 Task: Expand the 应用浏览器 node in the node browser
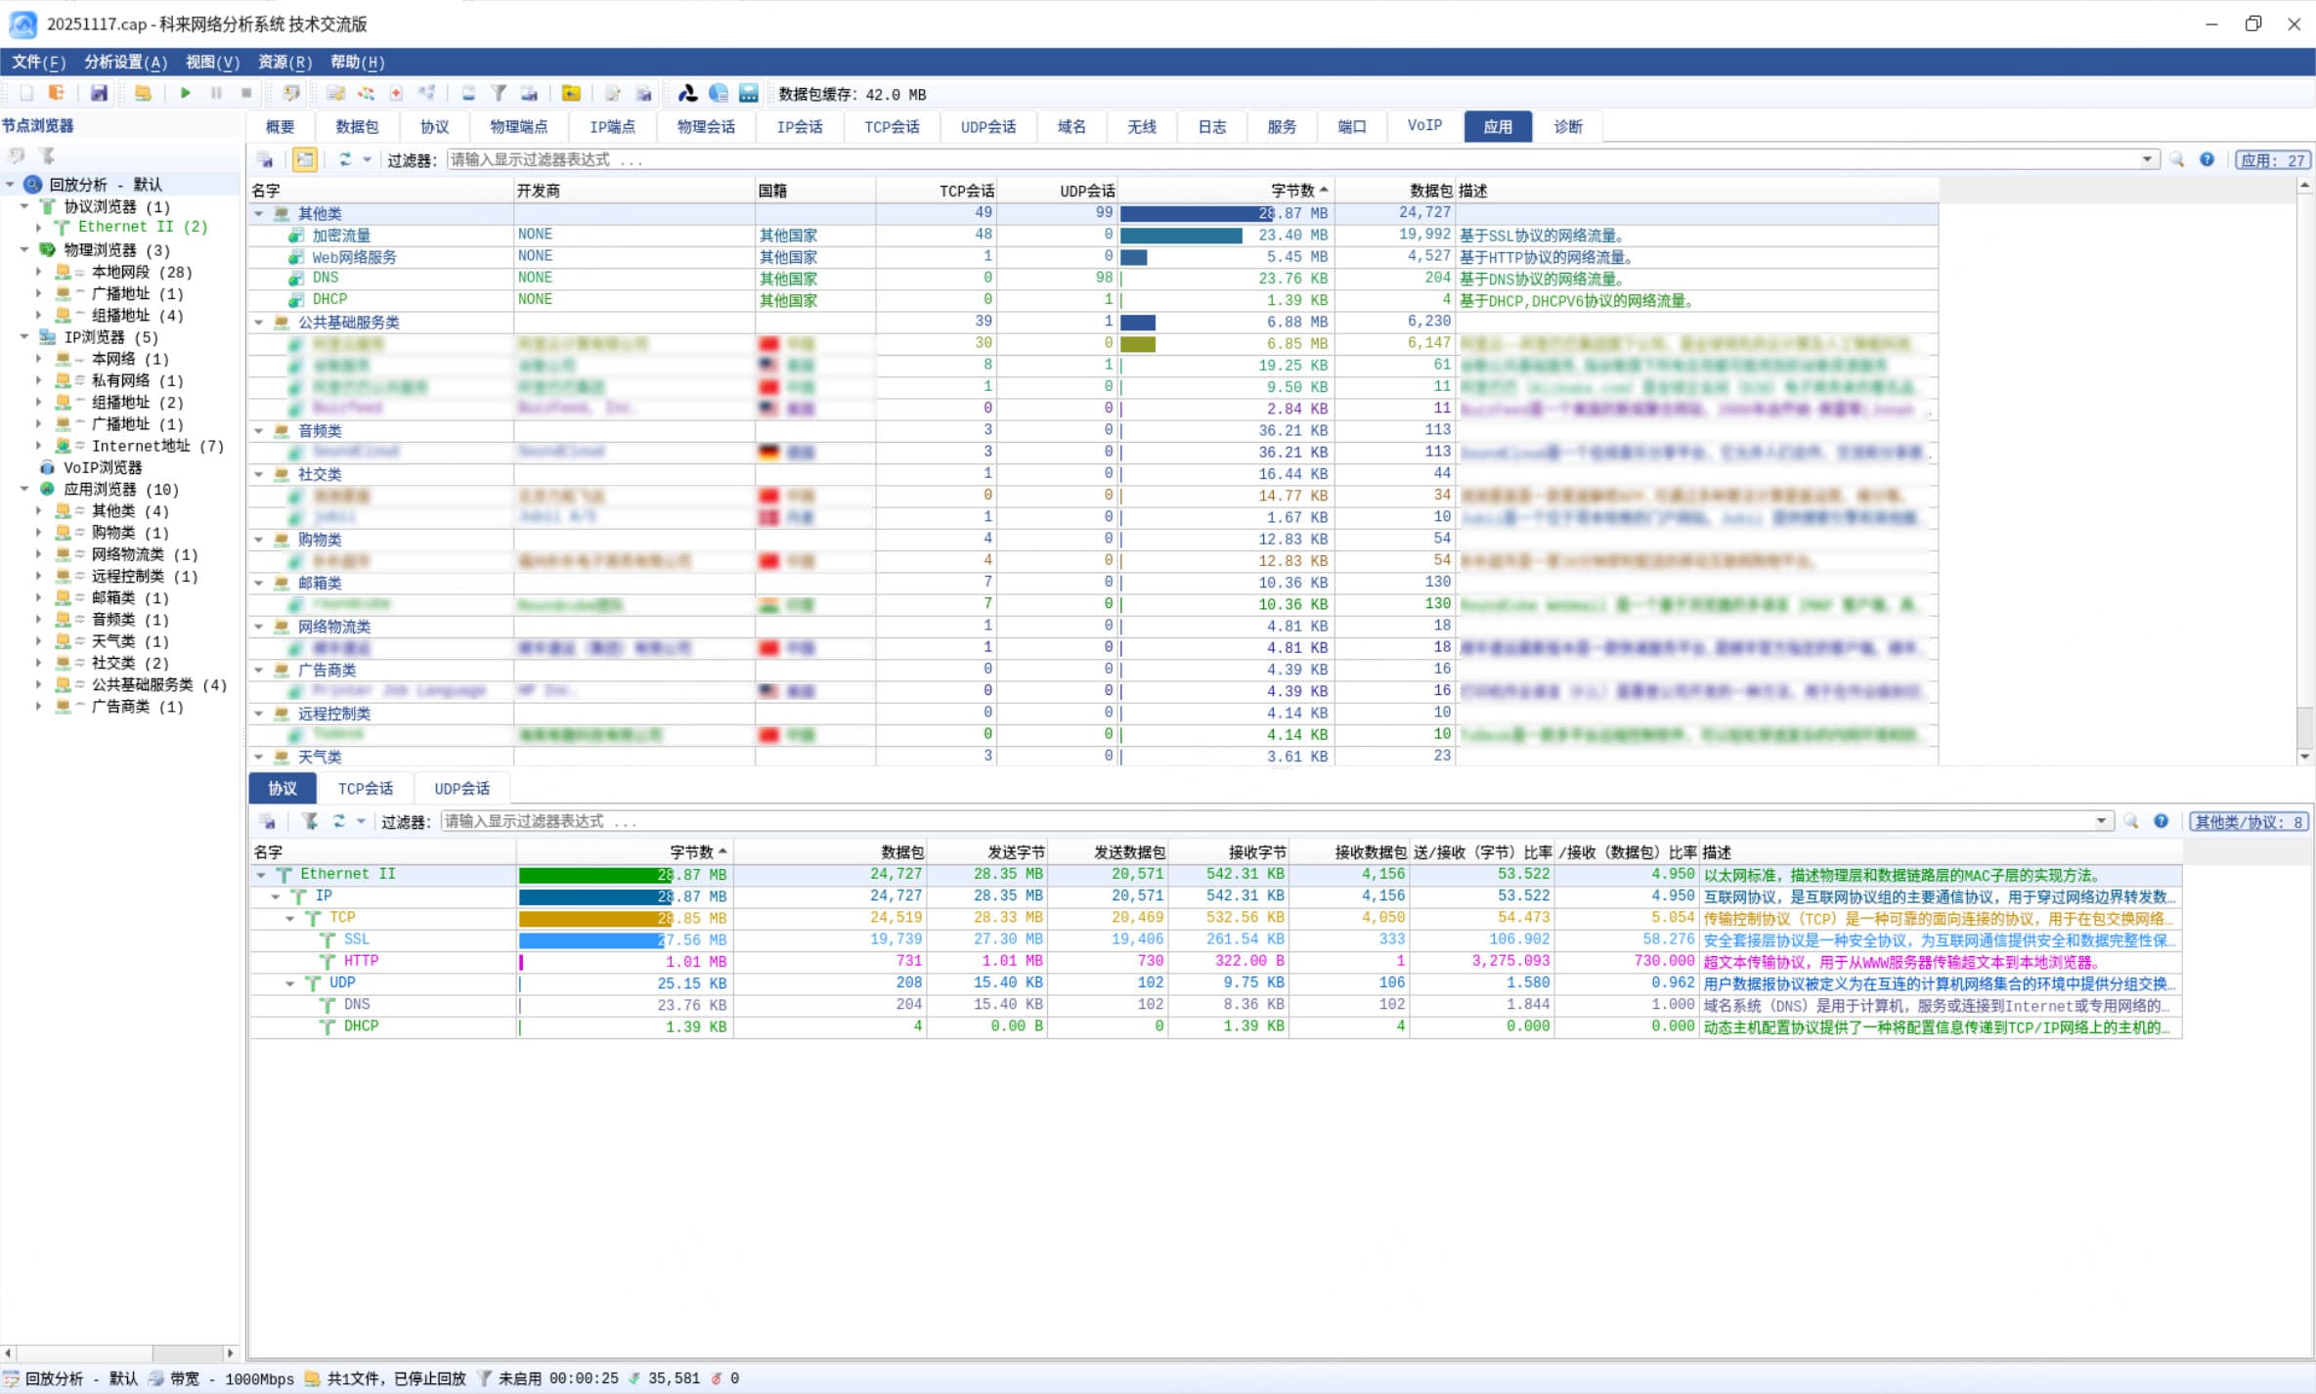(24, 489)
